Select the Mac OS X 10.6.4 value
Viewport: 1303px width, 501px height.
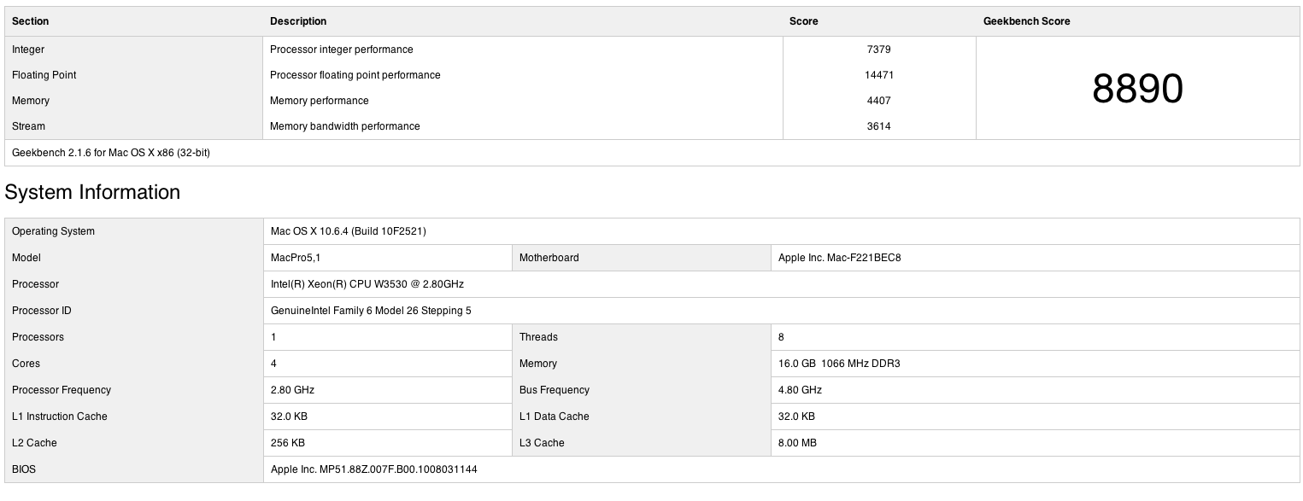(x=348, y=231)
